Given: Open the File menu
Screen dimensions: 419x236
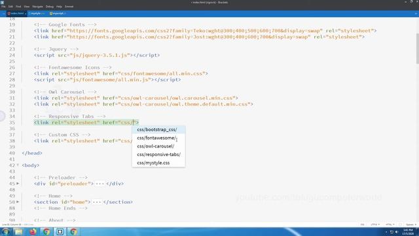Looking at the screenshot, I should (x=3, y=7).
